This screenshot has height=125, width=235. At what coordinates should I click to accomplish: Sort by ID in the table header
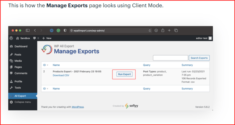(46, 65)
